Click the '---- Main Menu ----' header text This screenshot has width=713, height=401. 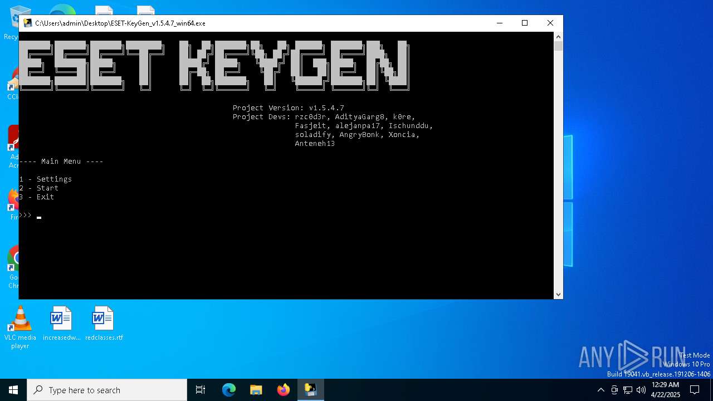[61, 161]
